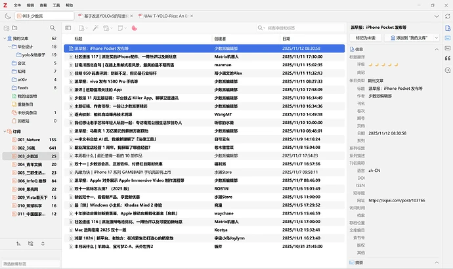Set rating to the third moon
Viewport: 453px width, 269px height.
click(383, 65)
